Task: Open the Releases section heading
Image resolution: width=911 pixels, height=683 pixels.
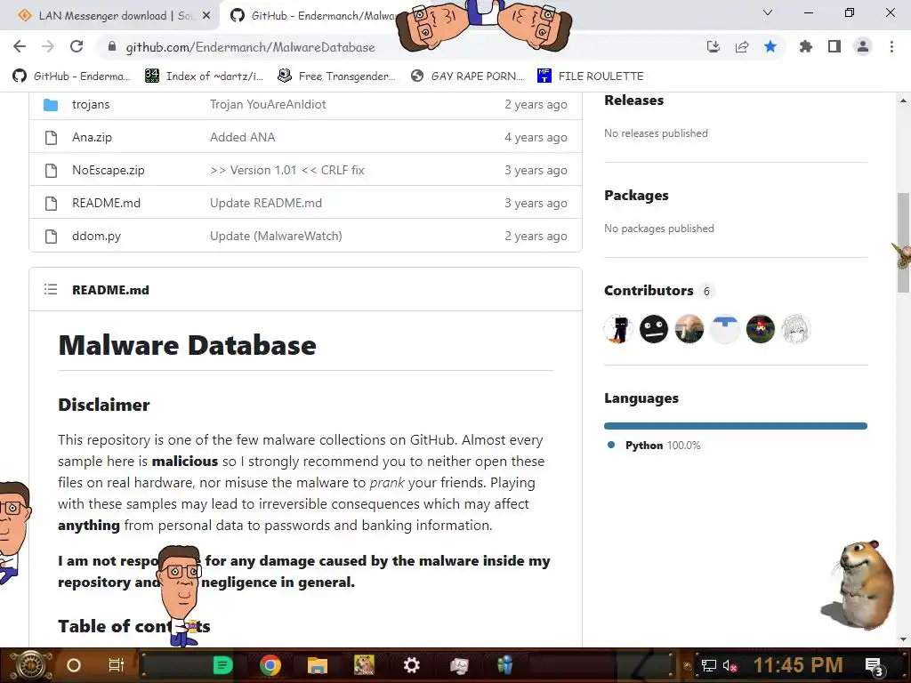Action: click(633, 100)
